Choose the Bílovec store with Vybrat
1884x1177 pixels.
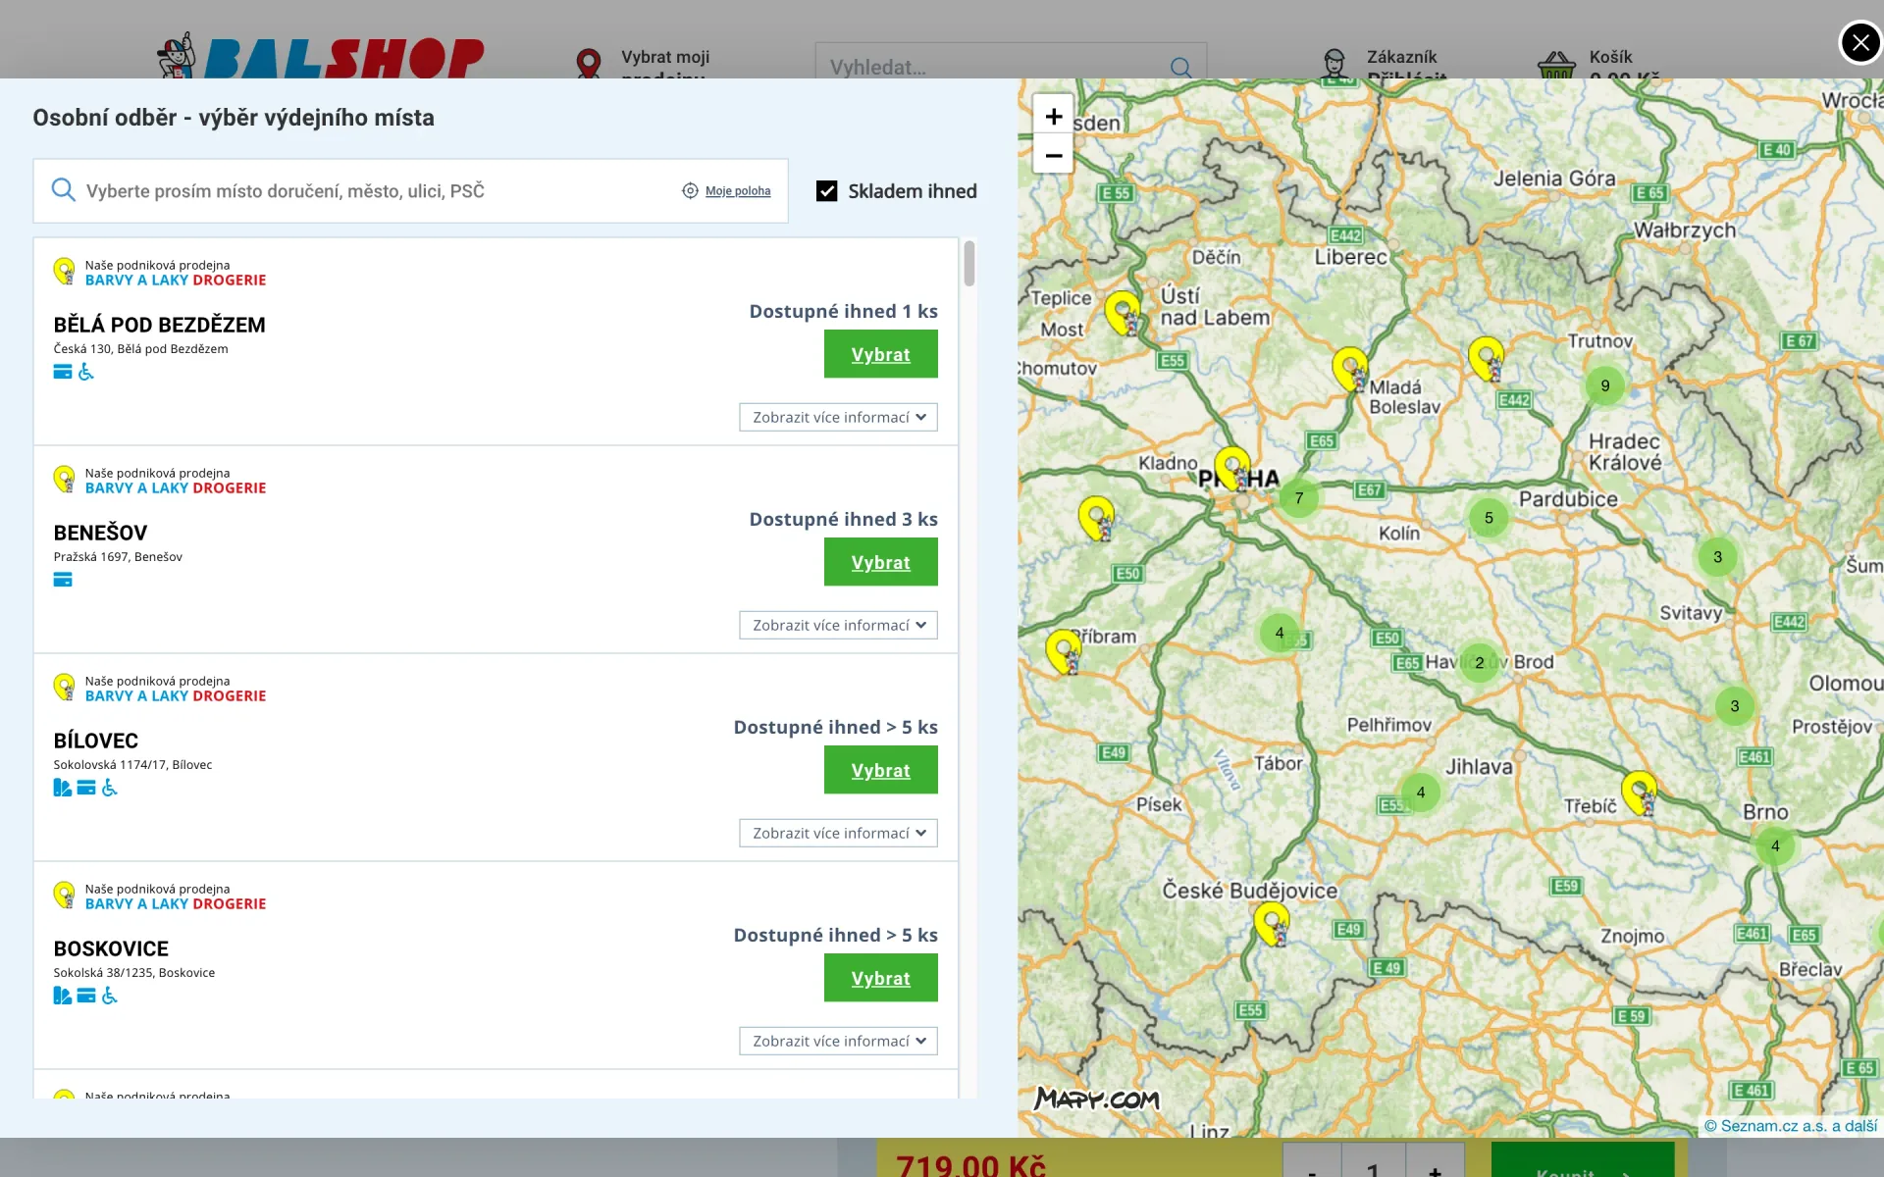coord(880,770)
